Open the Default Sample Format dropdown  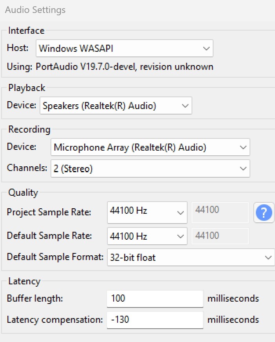[x=190, y=258]
